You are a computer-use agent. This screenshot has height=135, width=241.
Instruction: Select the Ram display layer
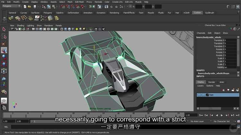pos(218,95)
